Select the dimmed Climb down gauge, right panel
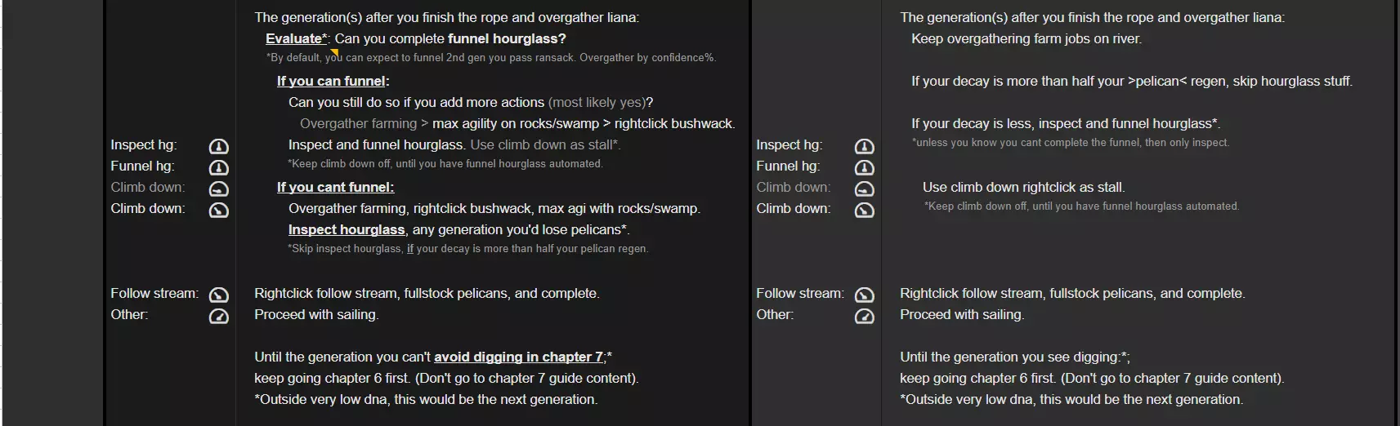This screenshot has width=1400, height=426. click(x=864, y=189)
